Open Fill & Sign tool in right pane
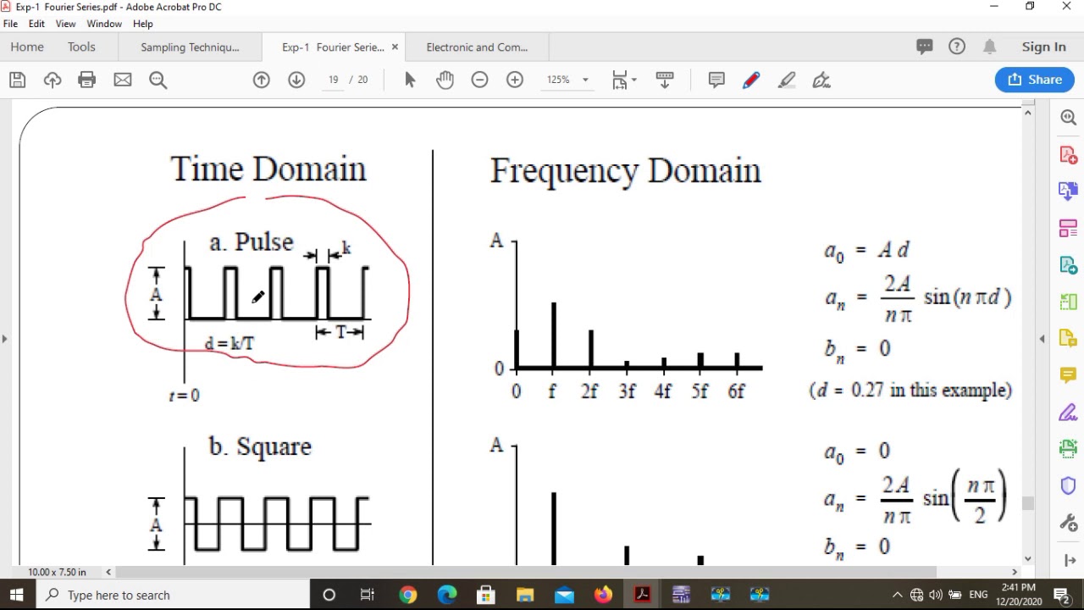 point(1068,413)
